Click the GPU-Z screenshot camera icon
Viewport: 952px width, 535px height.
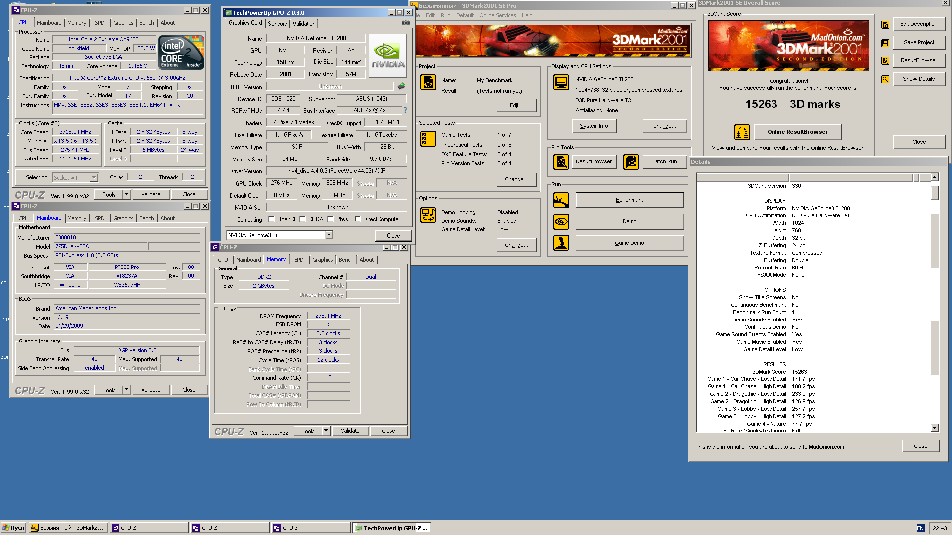tap(405, 23)
